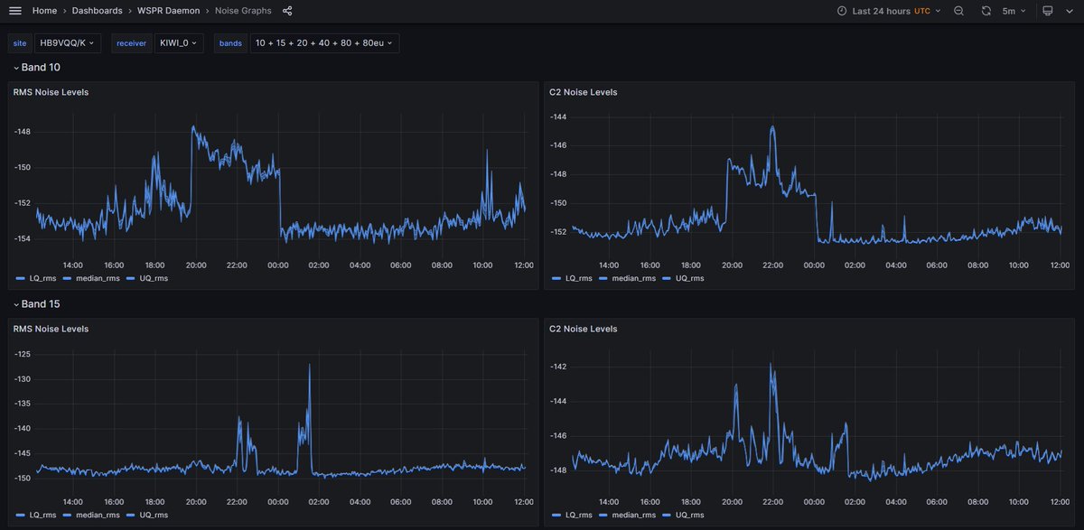Image resolution: width=1084 pixels, height=530 pixels.
Task: Open the Last 24 hours time picker
Action: click(888, 11)
